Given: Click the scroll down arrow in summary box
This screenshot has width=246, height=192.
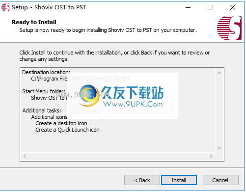Looking at the screenshot, I should click(219, 148).
